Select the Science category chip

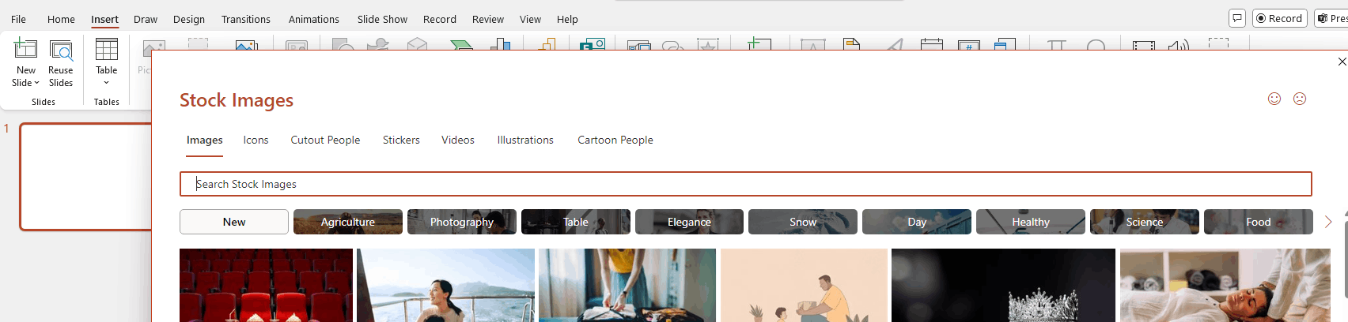1145,222
